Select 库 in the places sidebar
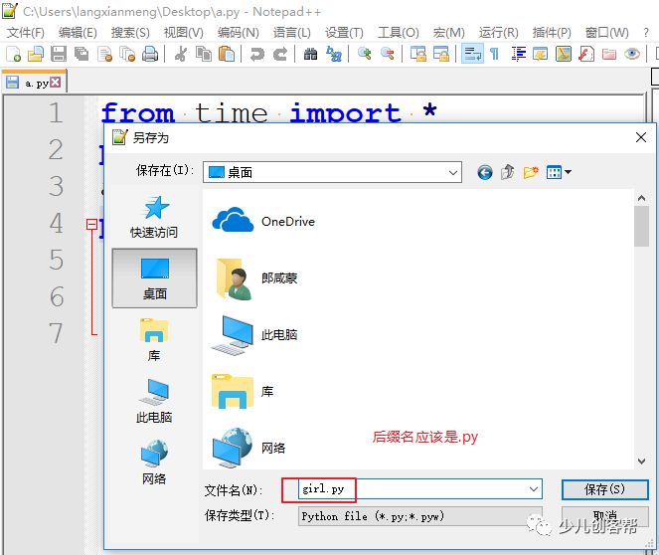Screen dimensions: 659x555 [154, 340]
